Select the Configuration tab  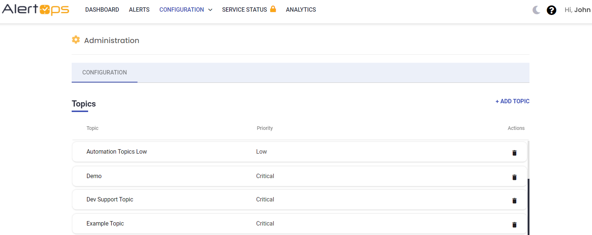[105, 73]
